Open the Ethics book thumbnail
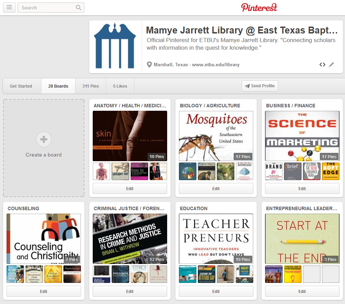Screen dimensions: 345x304 click(139, 274)
